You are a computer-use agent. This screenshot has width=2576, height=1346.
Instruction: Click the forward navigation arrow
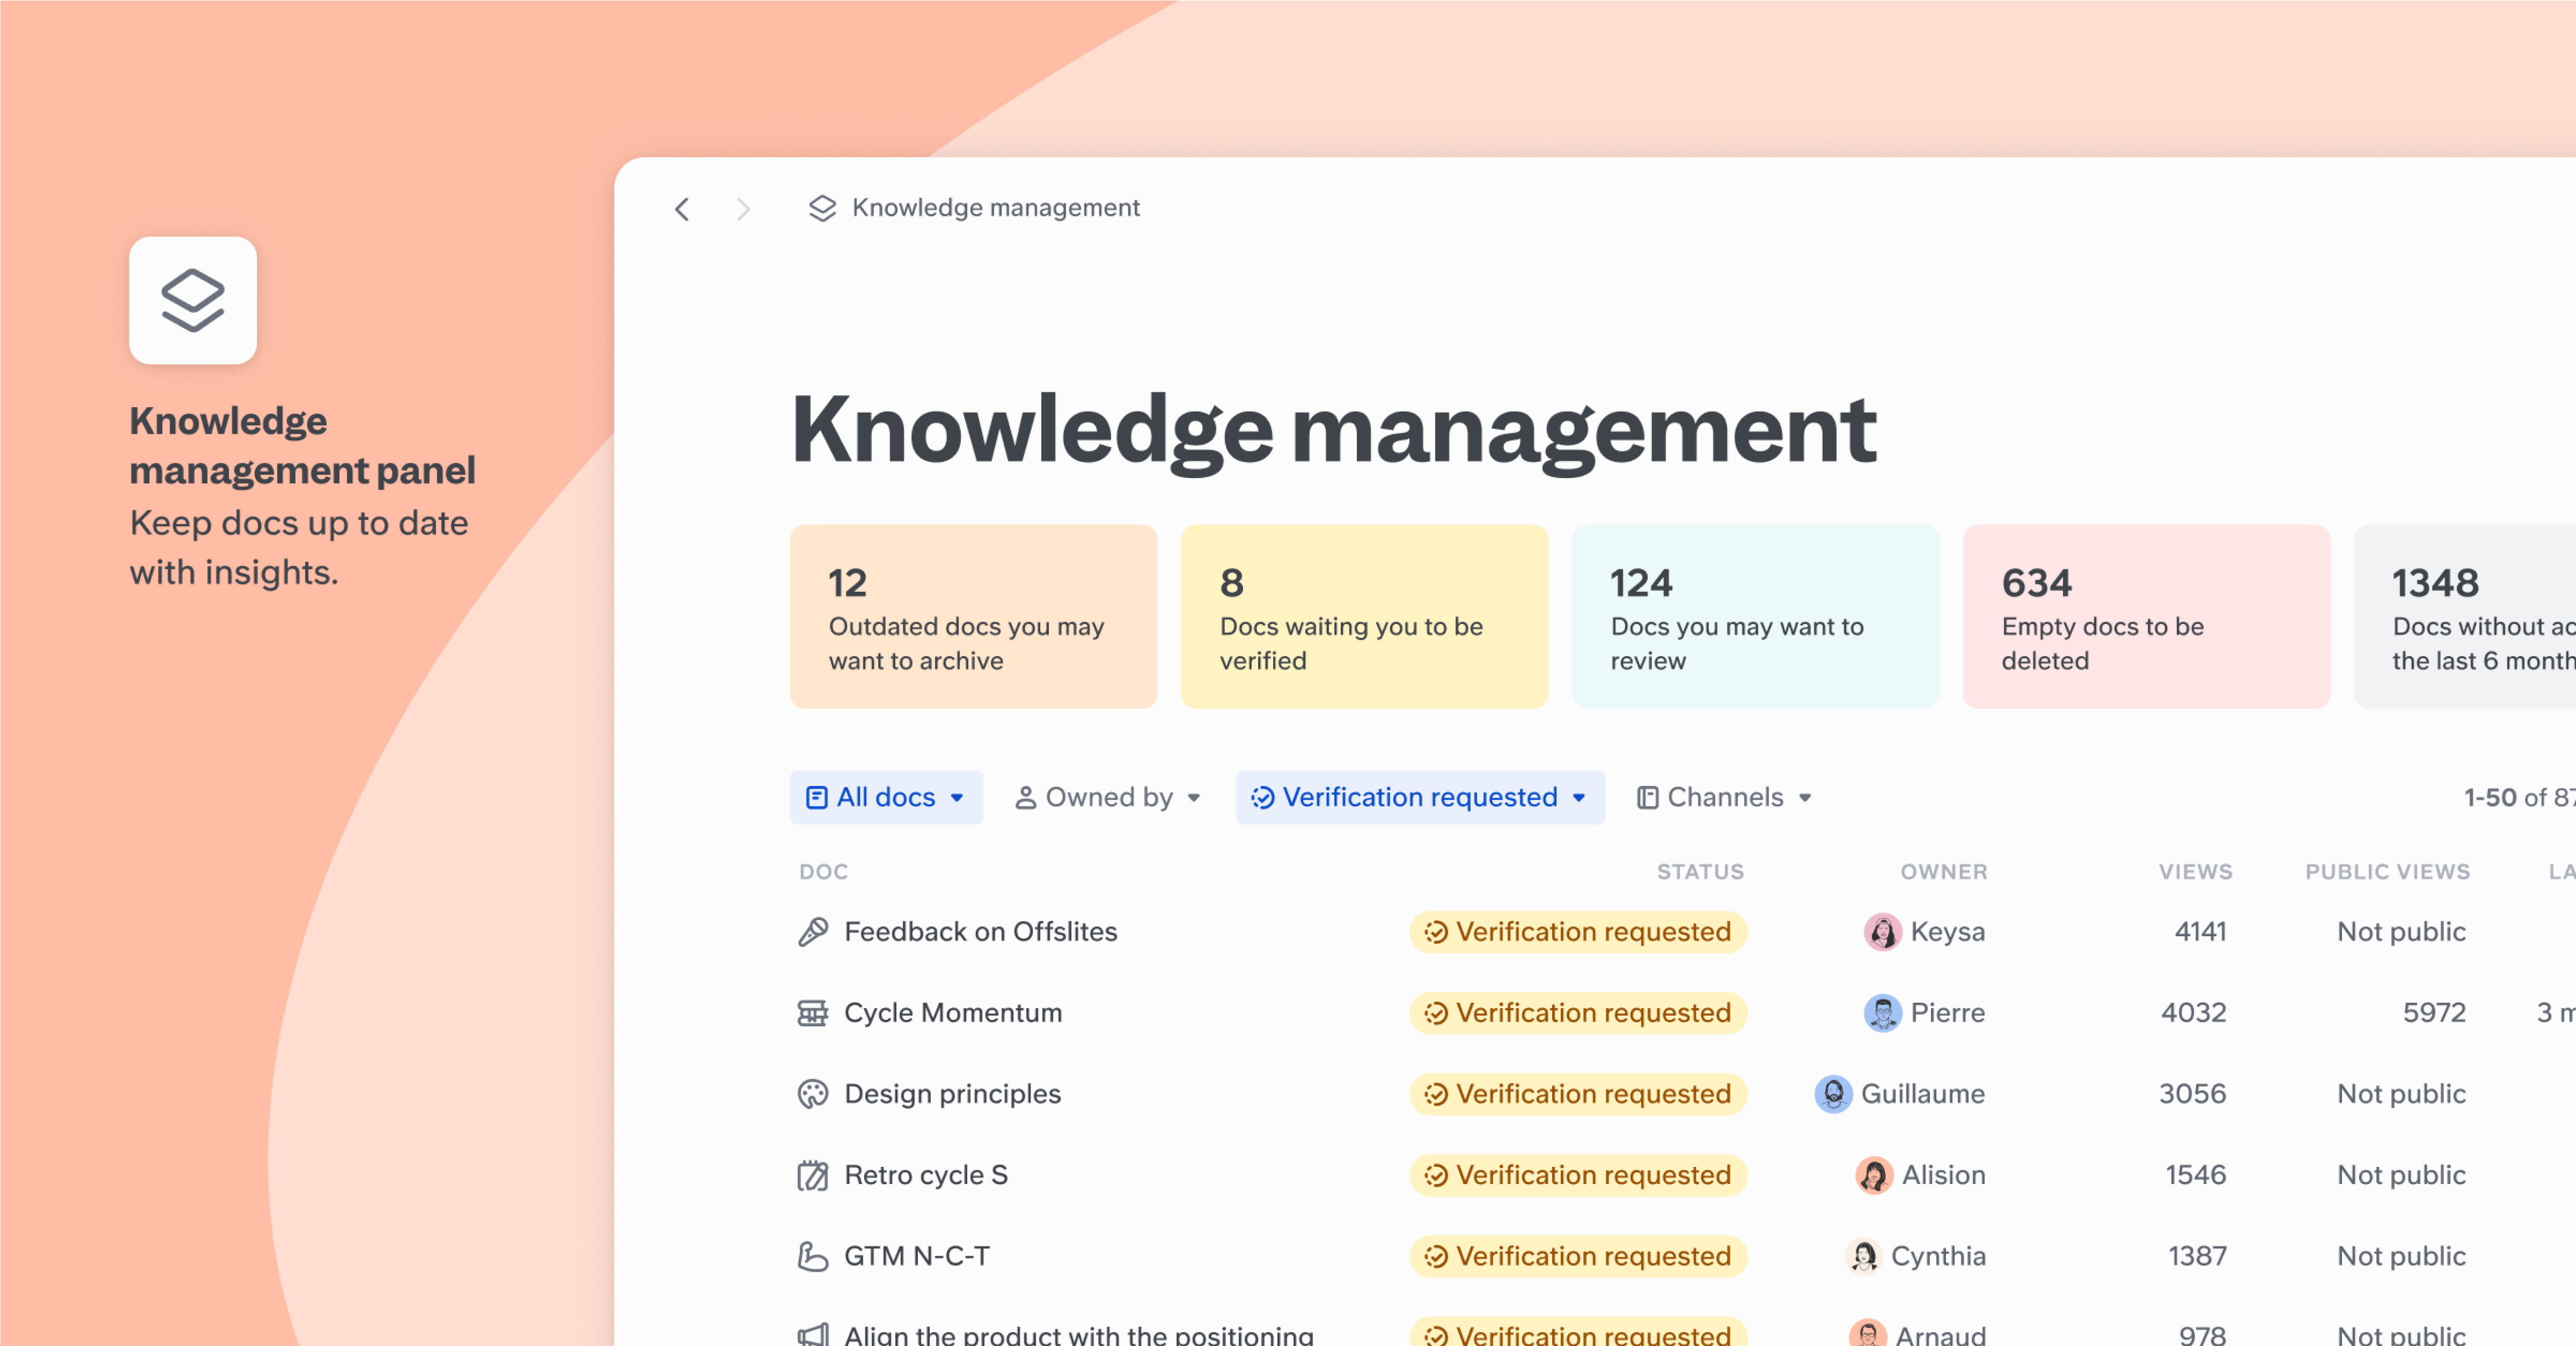[x=742, y=209]
